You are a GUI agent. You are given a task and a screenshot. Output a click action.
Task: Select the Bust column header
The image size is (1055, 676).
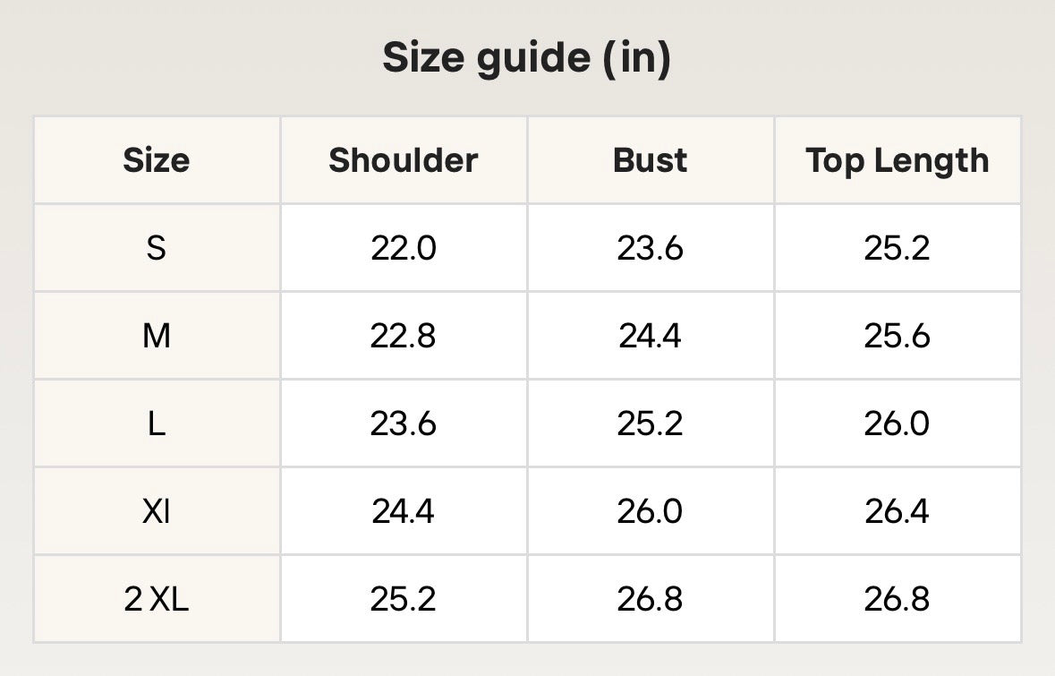coord(650,160)
